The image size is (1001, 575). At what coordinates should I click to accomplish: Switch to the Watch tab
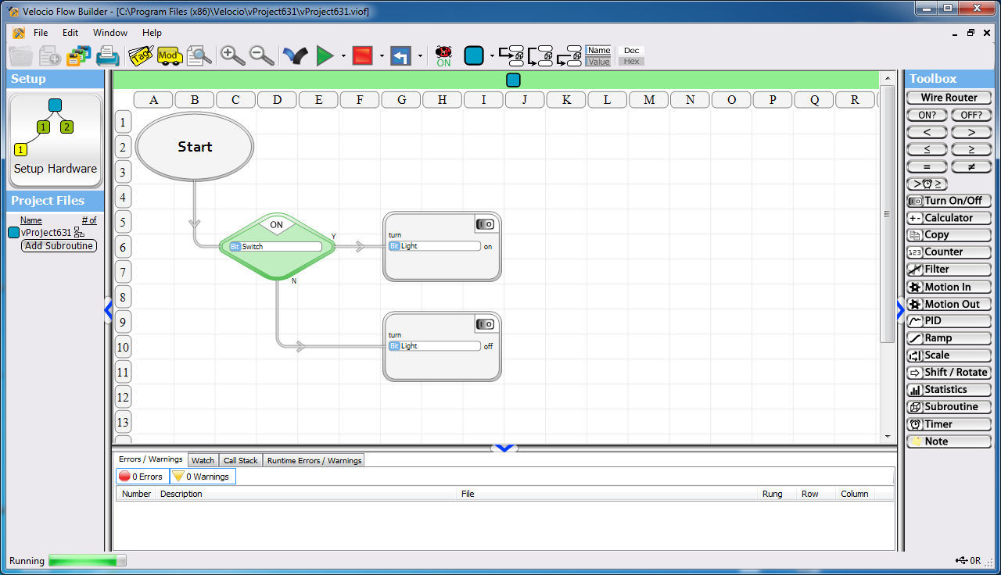coord(203,459)
